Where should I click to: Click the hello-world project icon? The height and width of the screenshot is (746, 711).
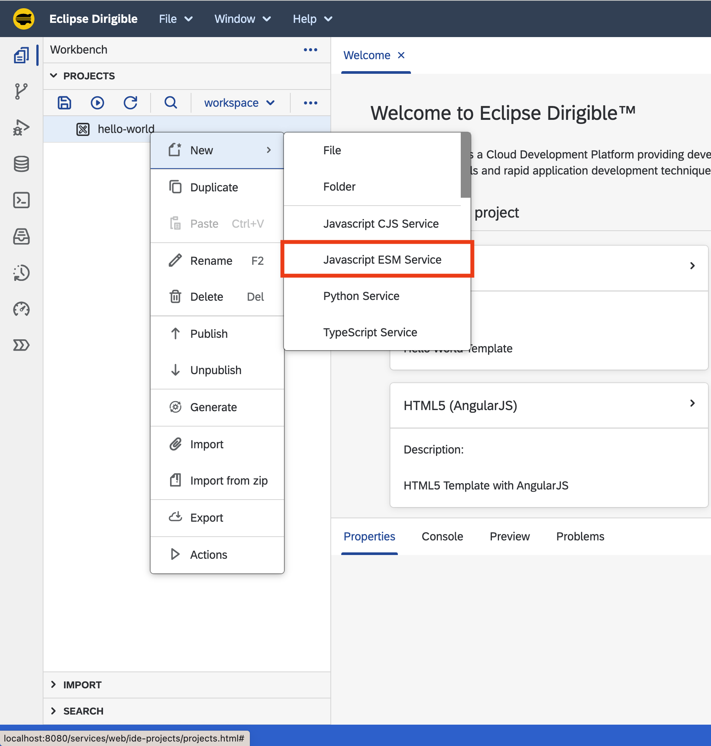pos(83,129)
